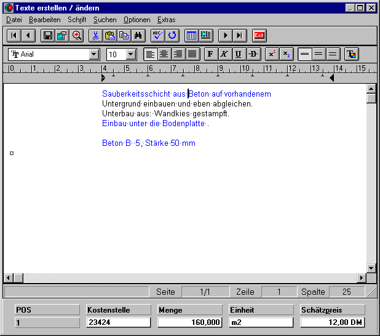Click the binoculars search icon

click(138, 36)
